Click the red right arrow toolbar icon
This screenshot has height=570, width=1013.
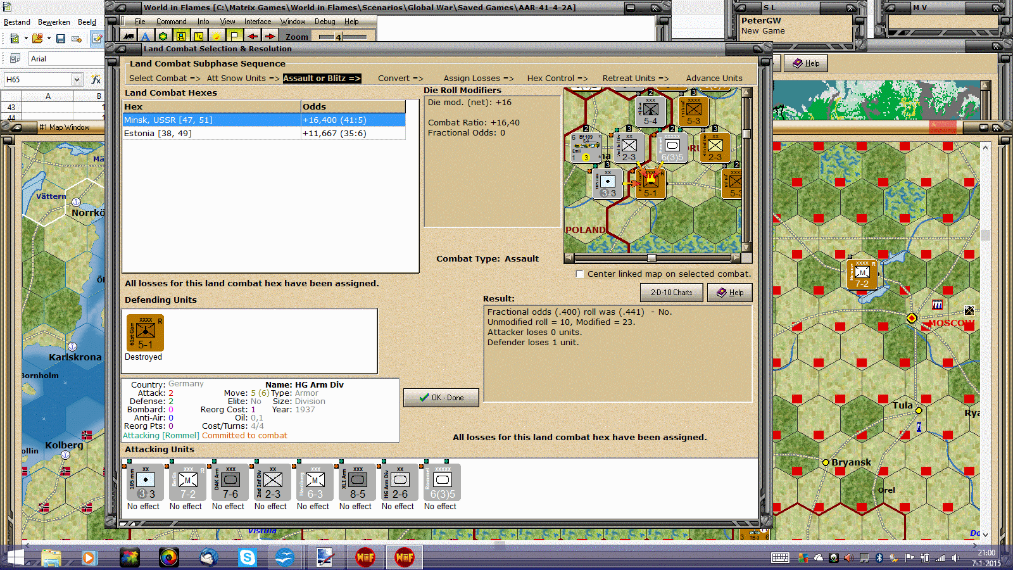pos(270,36)
